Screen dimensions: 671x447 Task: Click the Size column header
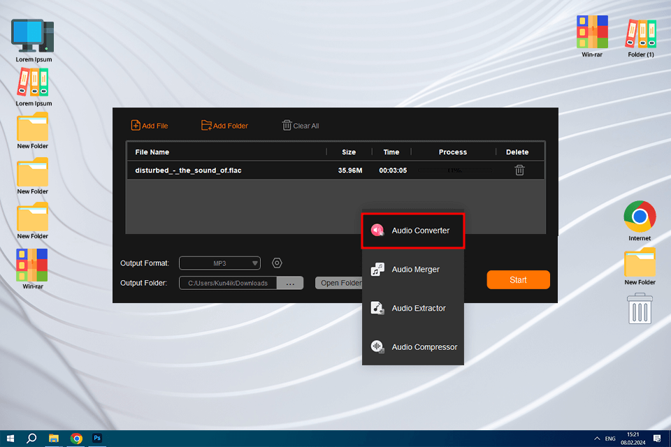click(349, 152)
